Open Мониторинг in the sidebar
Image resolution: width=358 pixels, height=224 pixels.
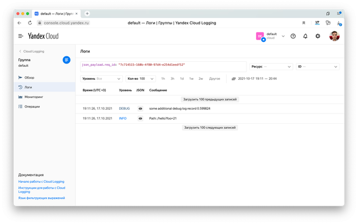pos(34,96)
